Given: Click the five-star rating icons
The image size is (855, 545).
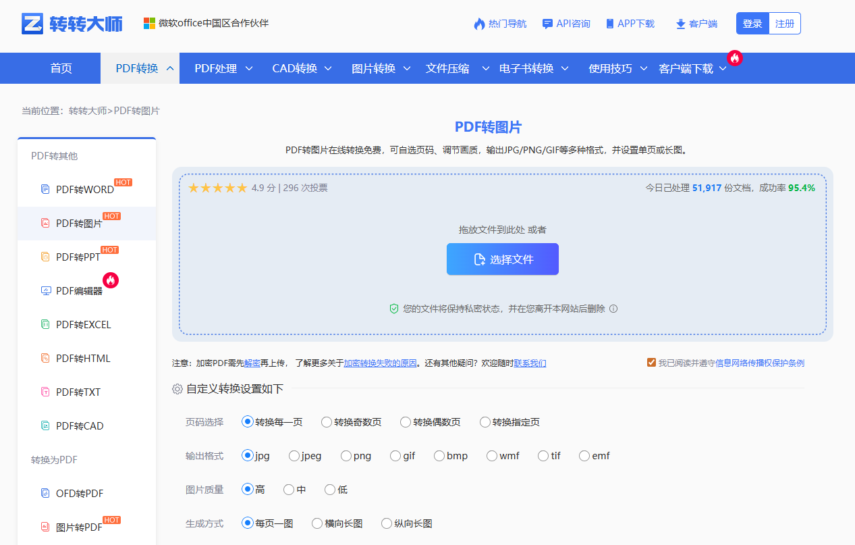Looking at the screenshot, I should pos(218,188).
